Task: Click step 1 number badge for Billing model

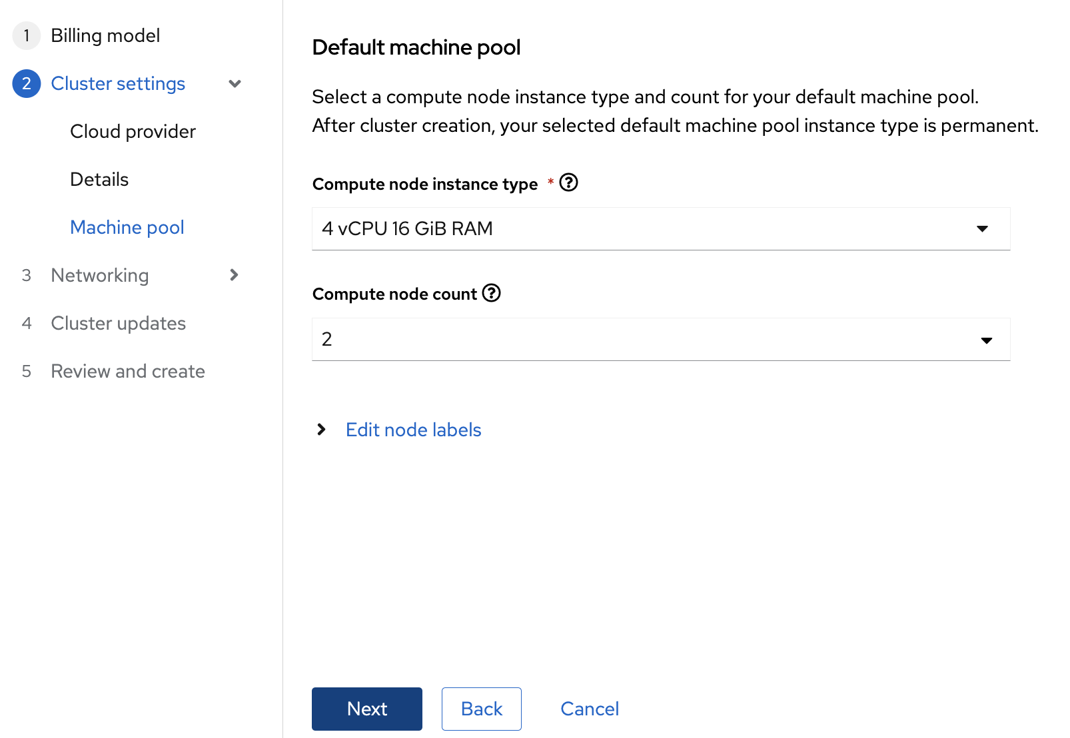Action: click(x=27, y=35)
